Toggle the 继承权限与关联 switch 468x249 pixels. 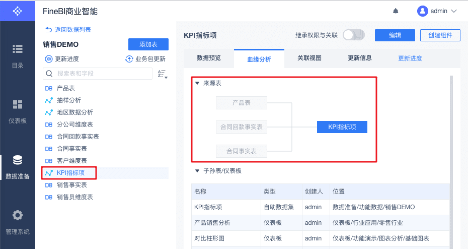tap(353, 35)
